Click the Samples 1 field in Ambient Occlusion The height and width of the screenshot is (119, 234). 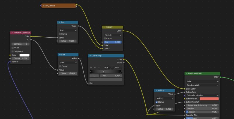coord(20,44)
